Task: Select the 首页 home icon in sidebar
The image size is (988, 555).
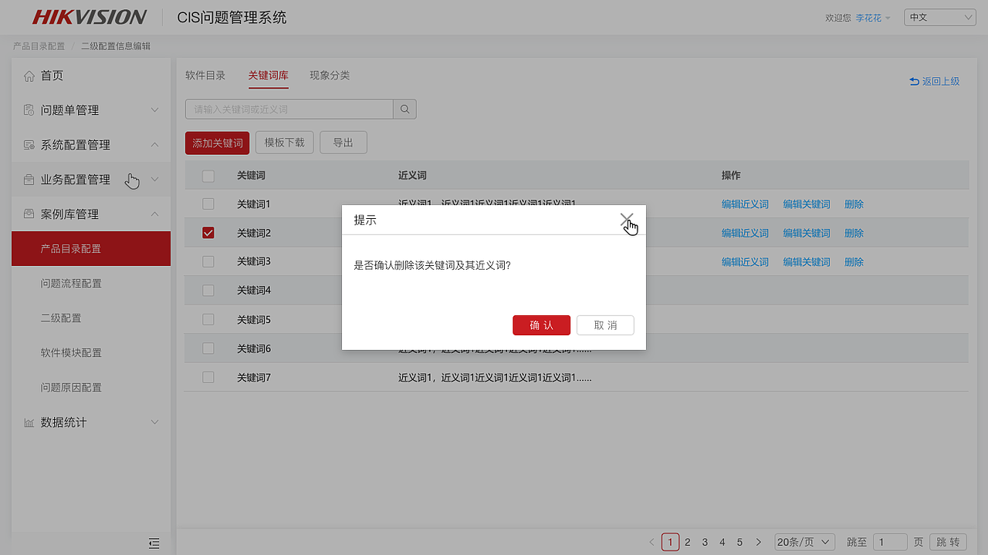Action: pyautogui.click(x=29, y=76)
